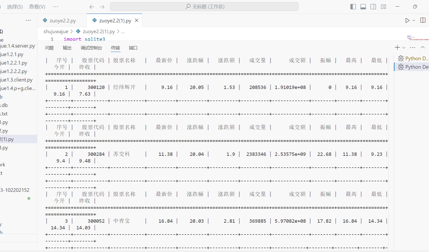Click shujuwajue in the breadcrumb
This screenshot has height=252, width=429.
[x=56, y=31]
